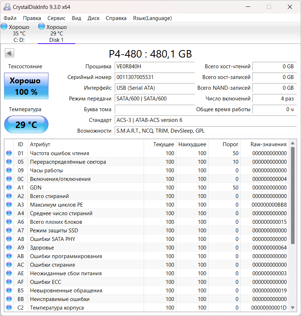
Task: Click status orb of attribute A4 row
Action: click(x=9, y=213)
